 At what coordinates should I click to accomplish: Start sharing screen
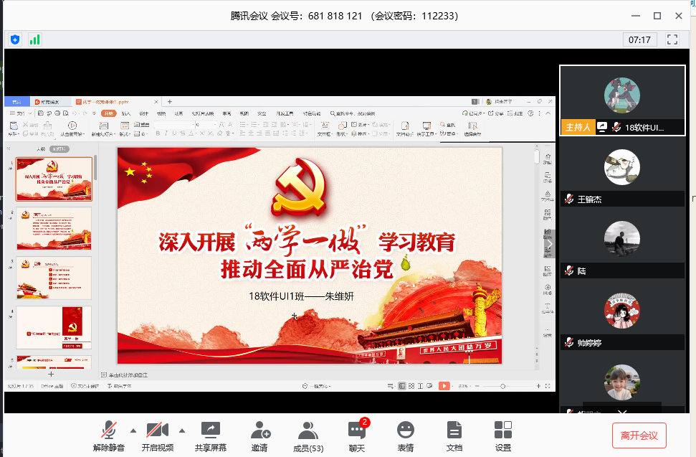point(211,435)
